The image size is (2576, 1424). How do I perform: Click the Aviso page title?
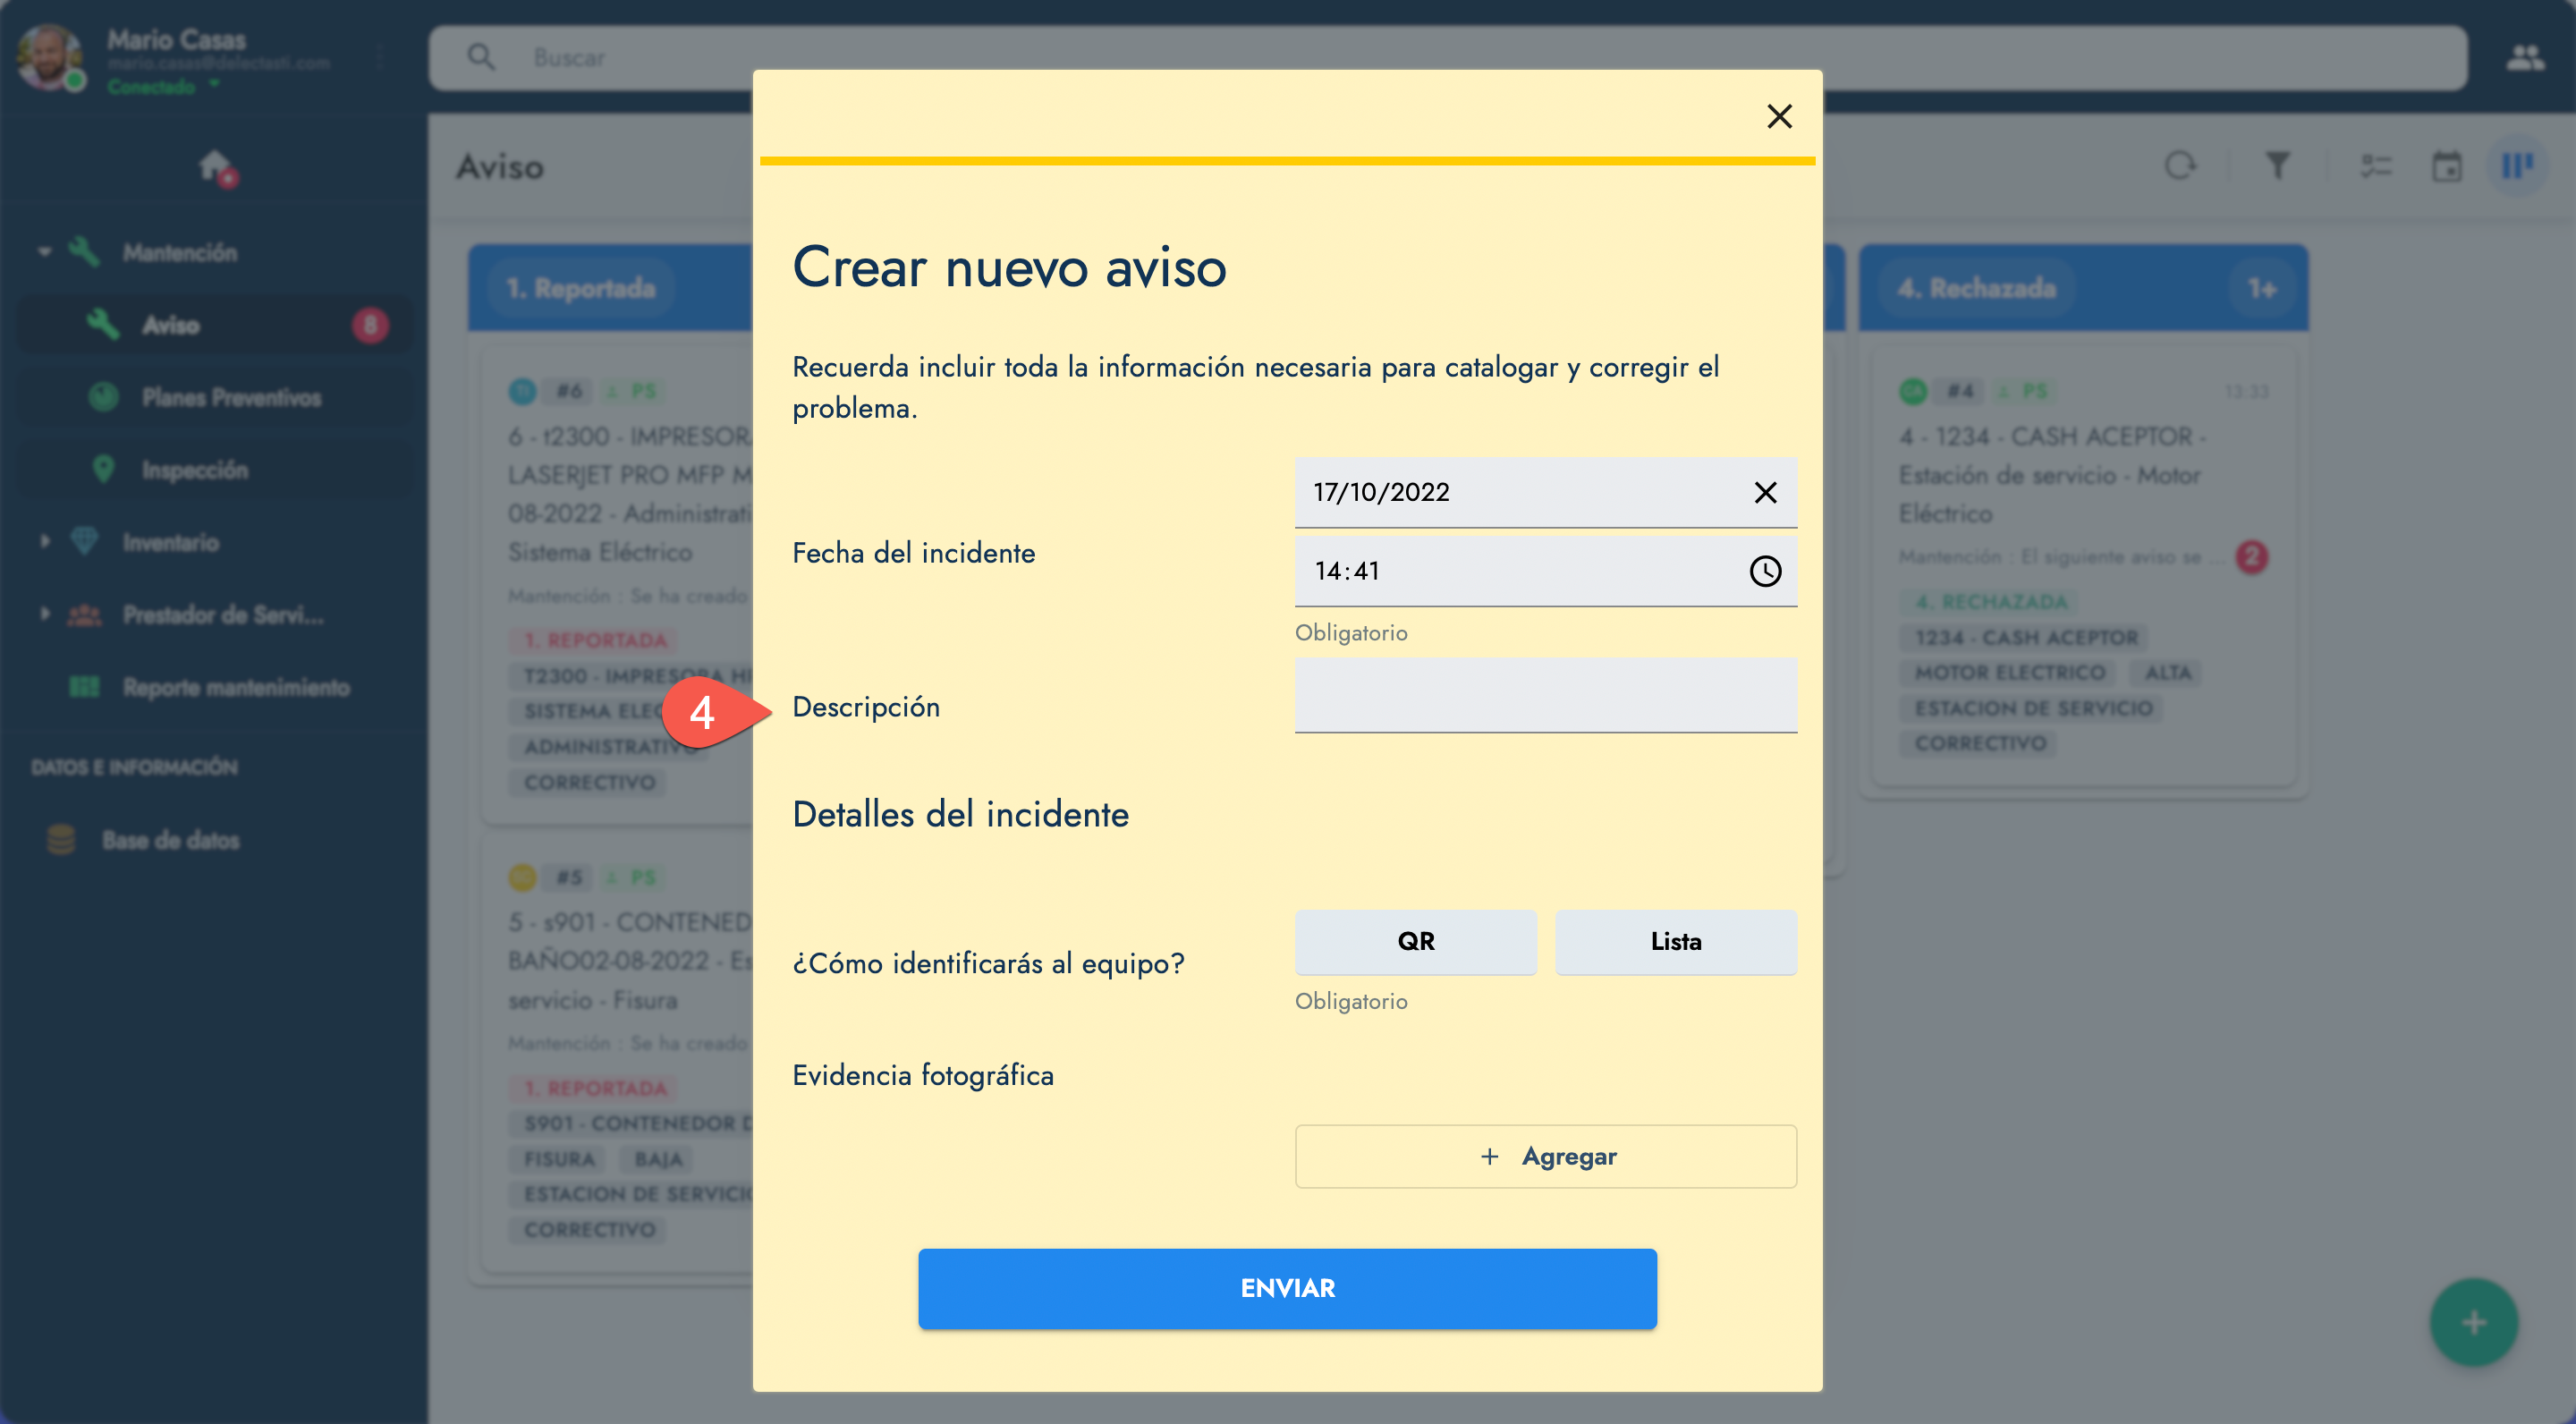click(500, 166)
